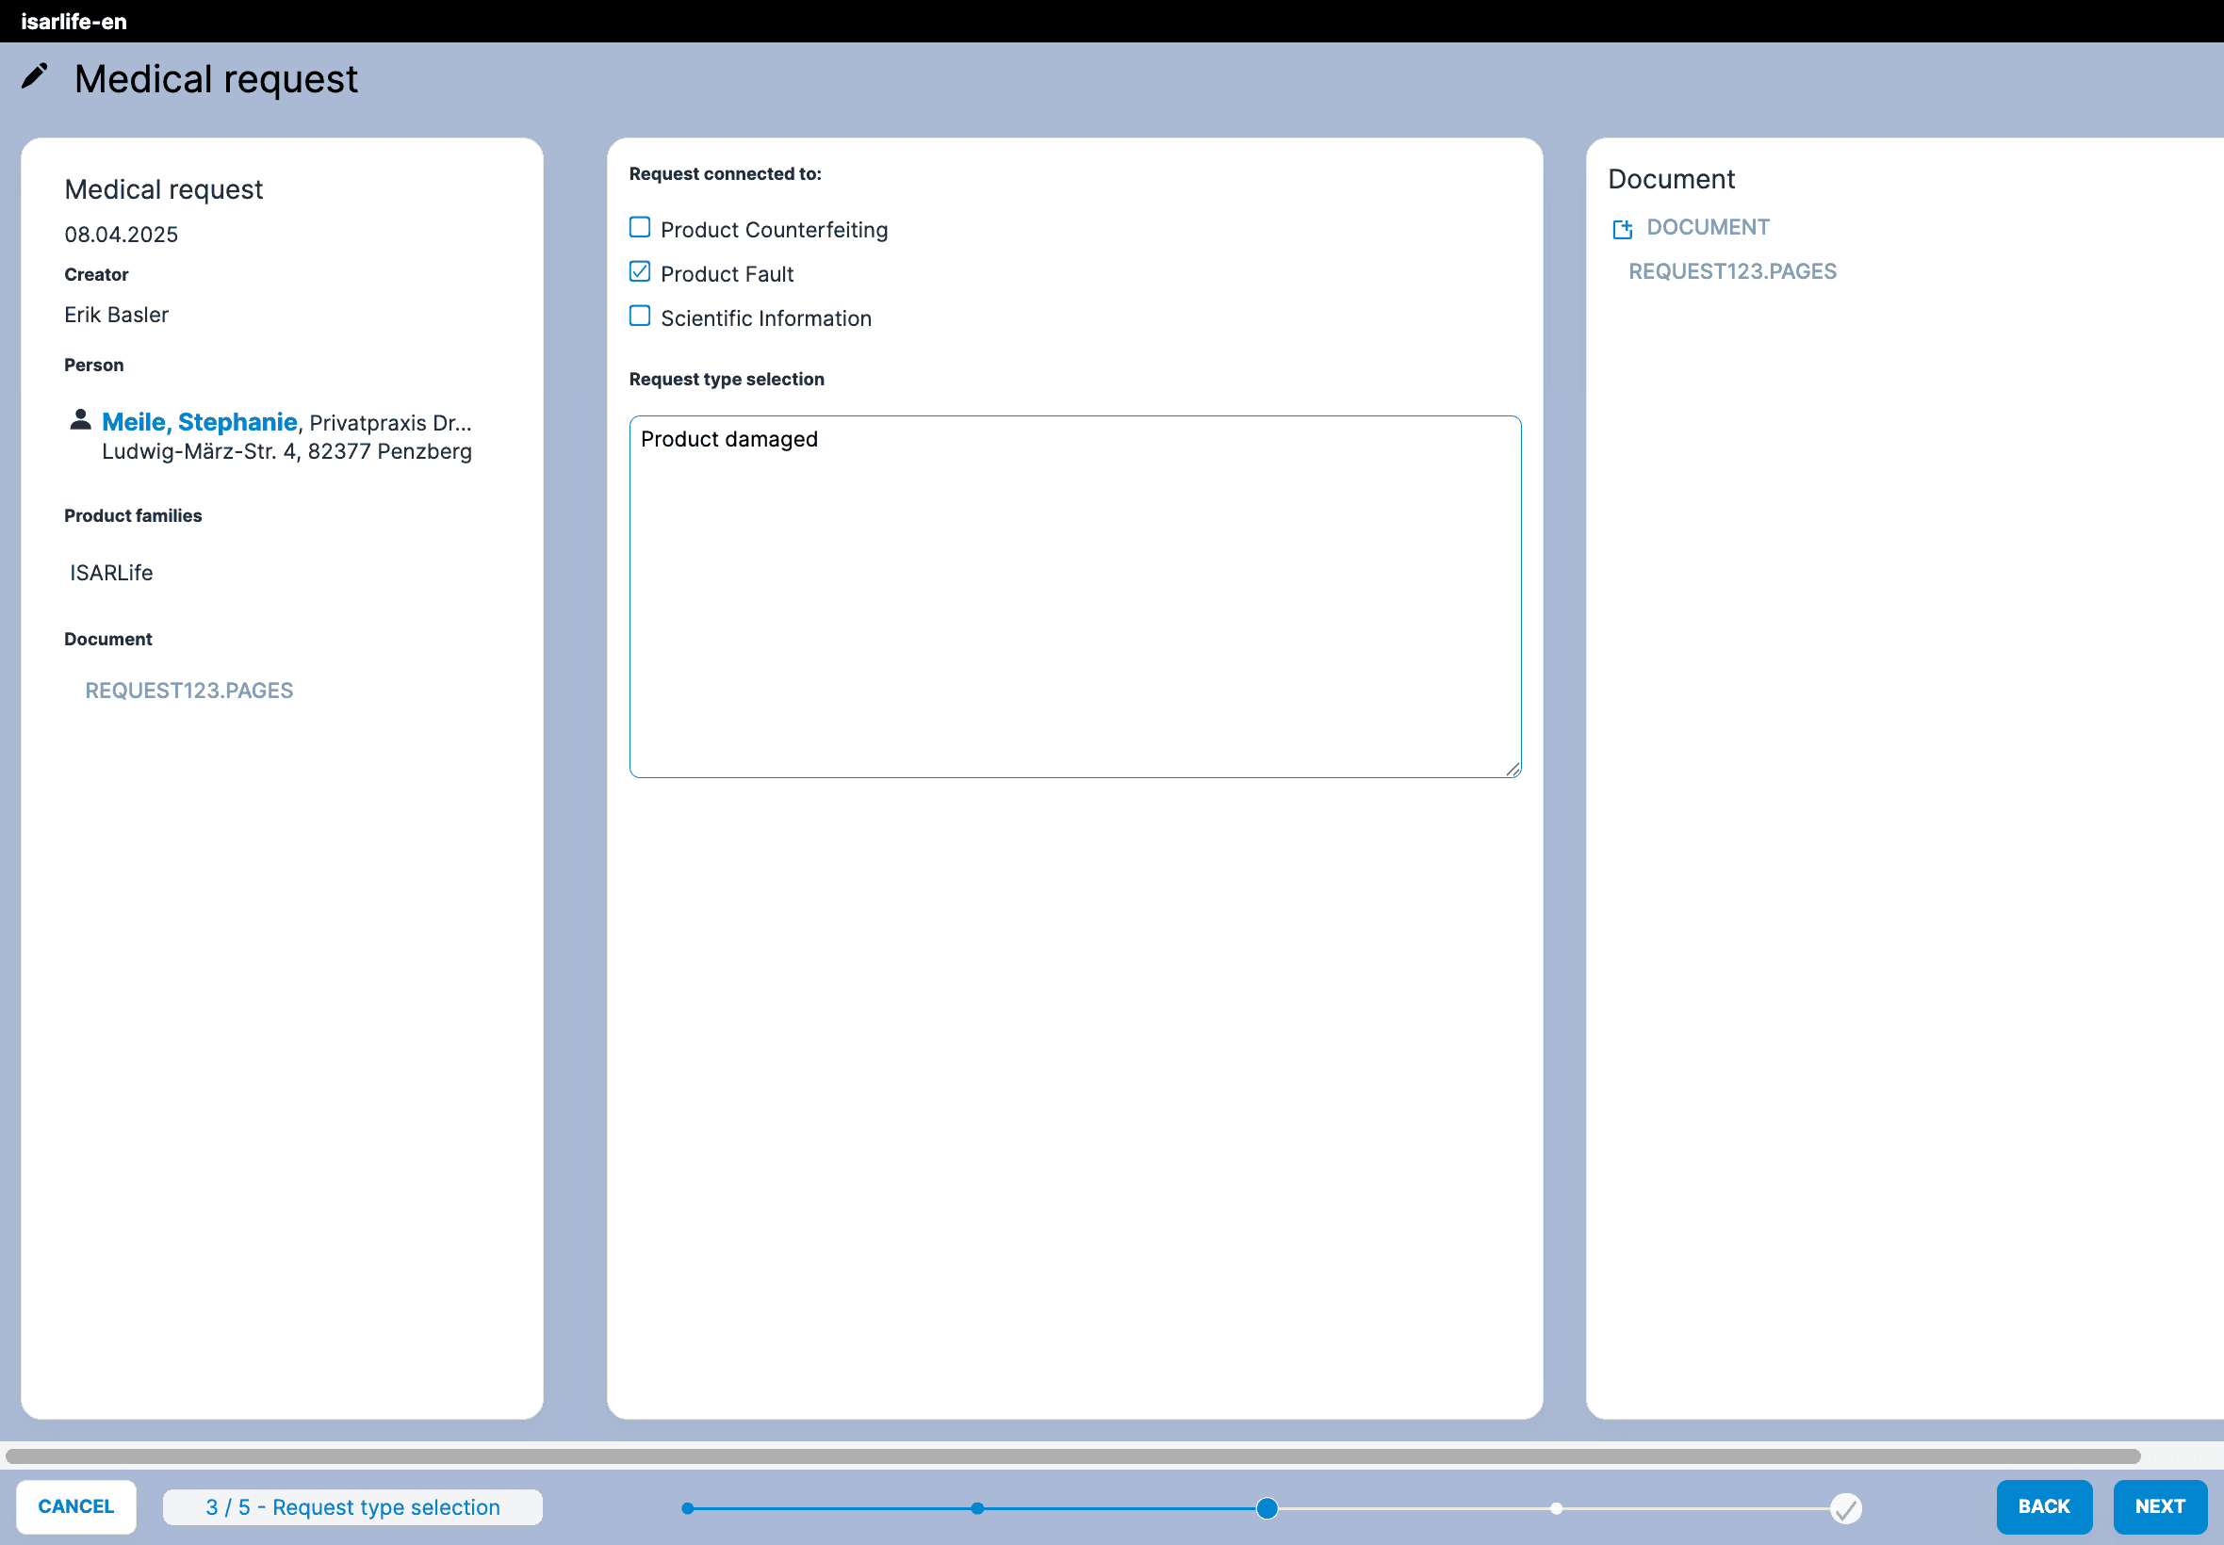Viewport: 2224px width, 1545px height.
Task: Jump to second step progress dot
Action: [977, 1508]
